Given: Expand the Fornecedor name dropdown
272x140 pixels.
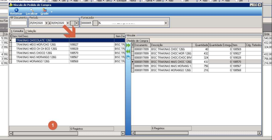Looking at the screenshot, I should [x=166, y=23].
